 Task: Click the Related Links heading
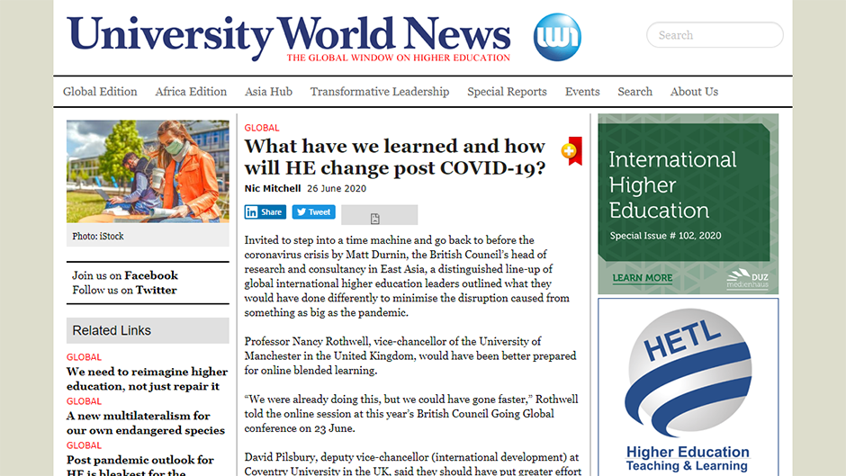point(112,330)
